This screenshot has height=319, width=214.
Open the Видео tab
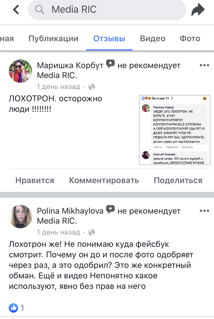pyautogui.click(x=153, y=39)
